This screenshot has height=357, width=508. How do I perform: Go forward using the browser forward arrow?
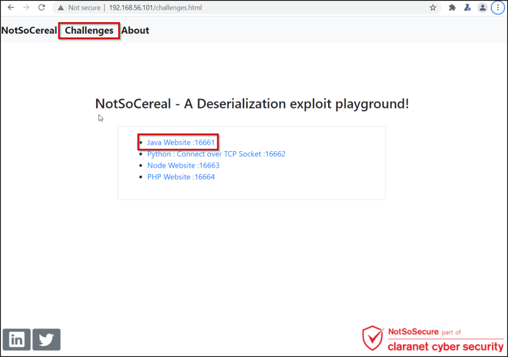click(26, 8)
